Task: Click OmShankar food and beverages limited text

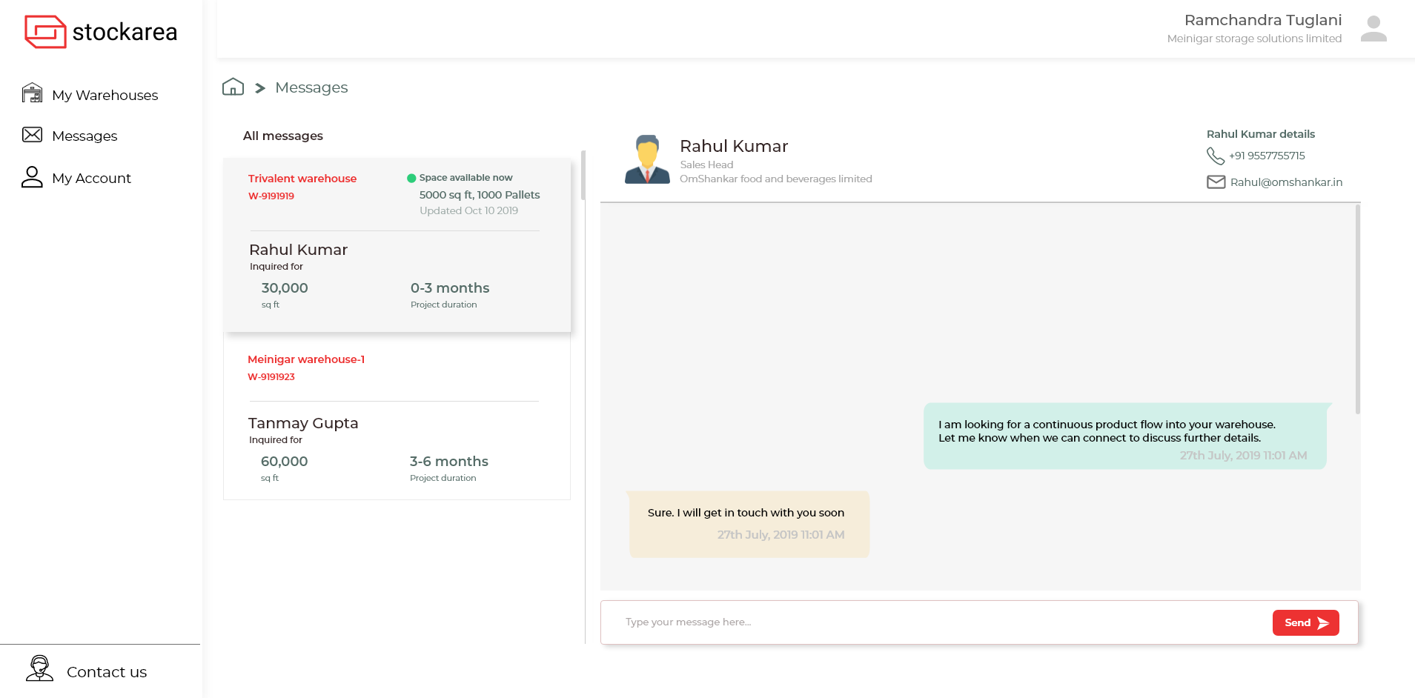Action: [776, 179]
